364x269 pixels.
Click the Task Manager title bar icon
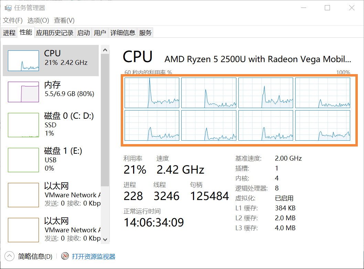pos(8,8)
